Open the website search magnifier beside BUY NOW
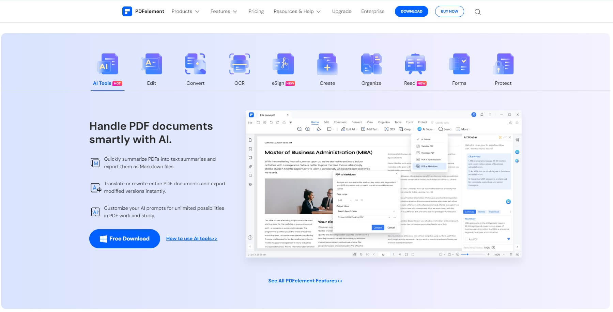This screenshot has height=312, width=613. pyautogui.click(x=477, y=12)
